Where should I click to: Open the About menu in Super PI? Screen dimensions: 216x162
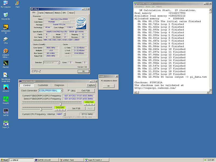coord(150,6)
